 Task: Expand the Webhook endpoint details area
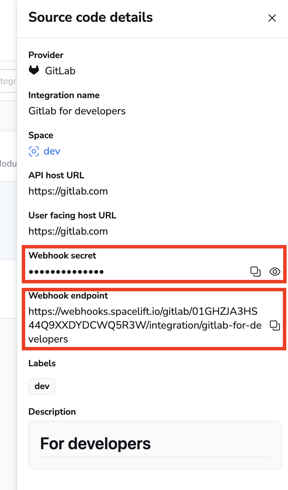138,318
